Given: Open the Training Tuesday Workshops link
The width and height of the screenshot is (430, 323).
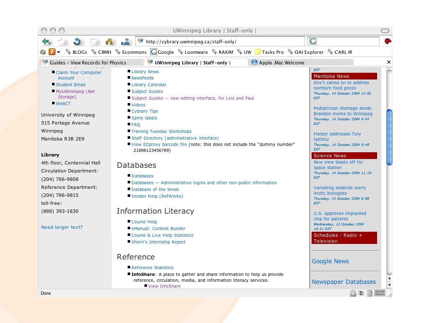Looking at the screenshot, I should click(161, 131).
